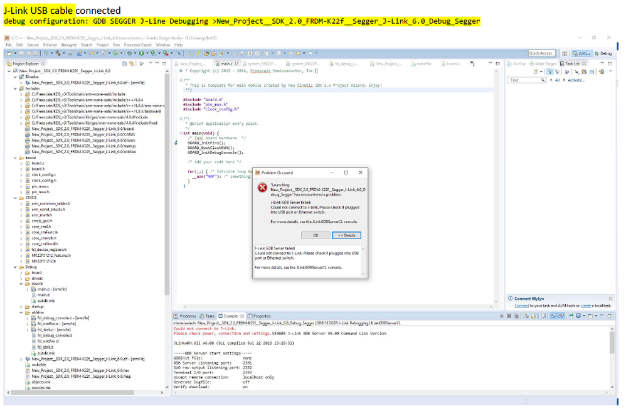Open the File menu
Image resolution: width=626 pixels, height=411 pixels.
[x=9, y=45]
